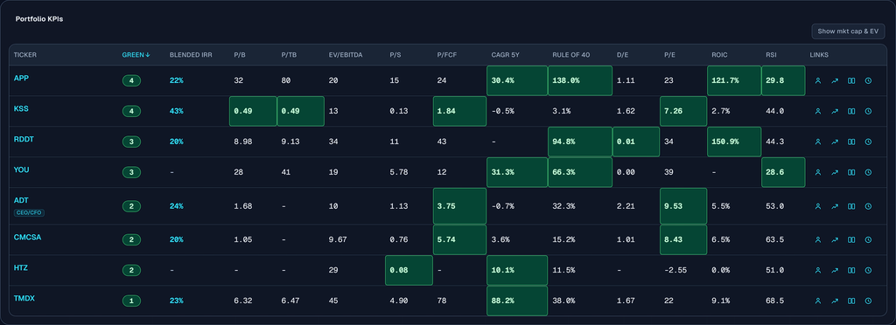Select the person icon for YOU
The height and width of the screenshot is (325, 896).
click(818, 172)
